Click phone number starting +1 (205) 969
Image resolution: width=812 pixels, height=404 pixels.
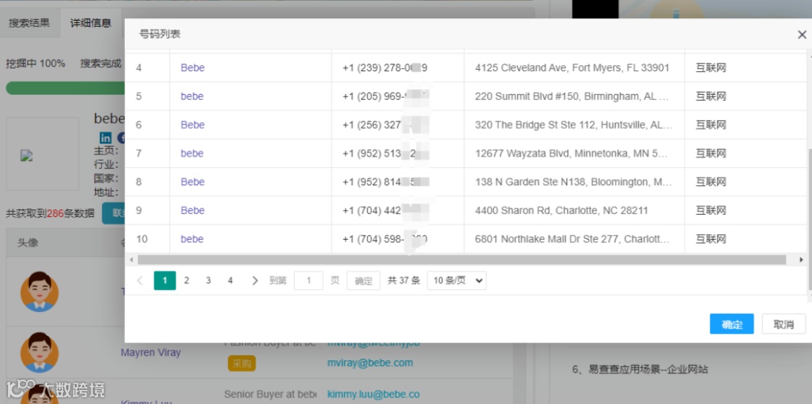pos(385,96)
